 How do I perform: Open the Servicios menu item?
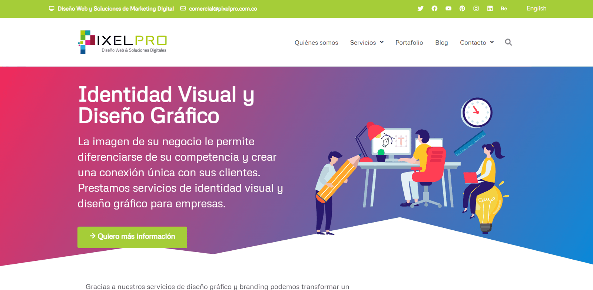[363, 43]
